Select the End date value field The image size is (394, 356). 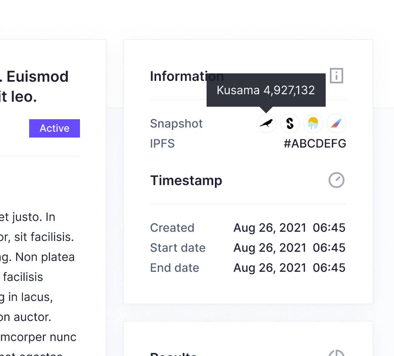(289, 268)
